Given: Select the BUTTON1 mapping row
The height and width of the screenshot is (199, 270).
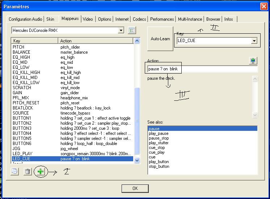Looking at the screenshot, I should tap(72, 118).
